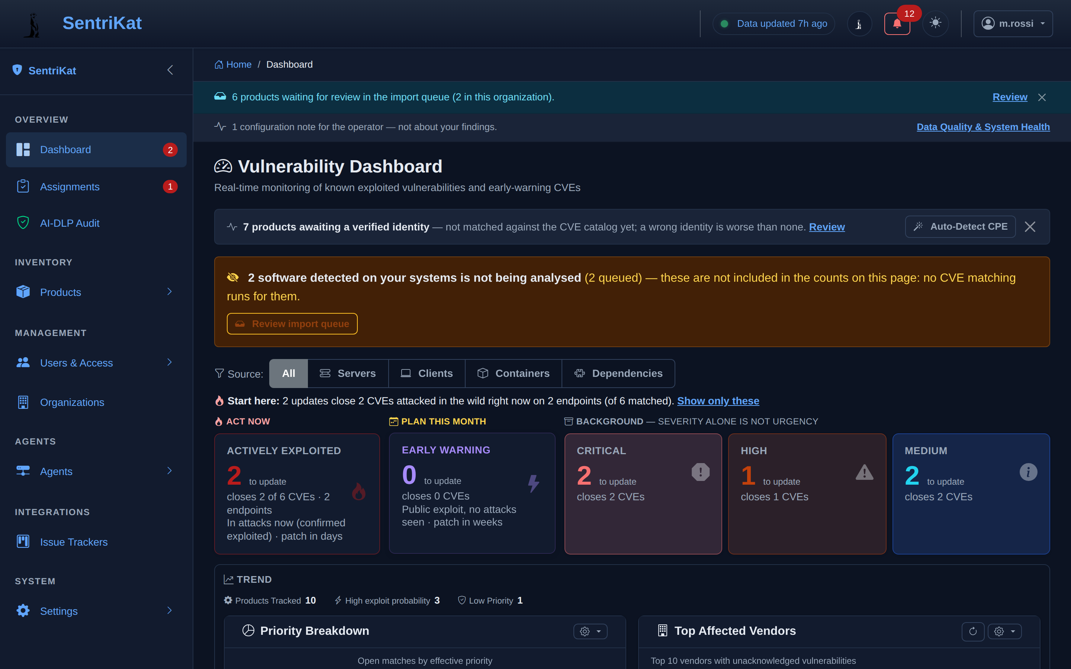This screenshot has width=1071, height=669.
Task: Click the Priority Breakdown pie chart icon
Action: click(248, 630)
